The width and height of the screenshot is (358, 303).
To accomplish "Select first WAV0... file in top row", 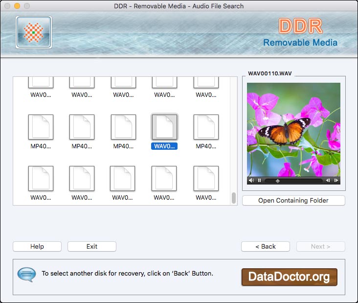I will click(x=41, y=83).
